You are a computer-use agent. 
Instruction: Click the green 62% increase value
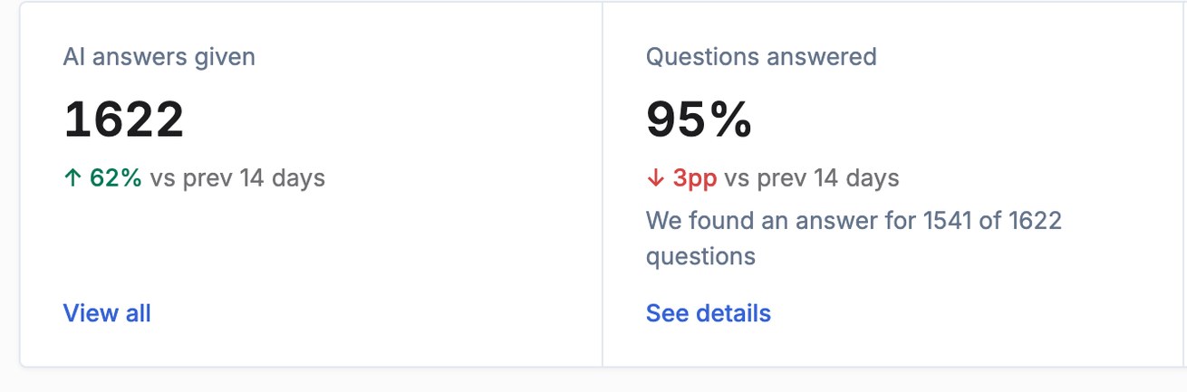click(116, 177)
